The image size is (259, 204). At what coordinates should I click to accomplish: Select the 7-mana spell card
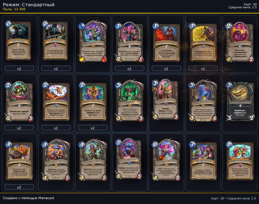pyautogui.click(x=203, y=161)
